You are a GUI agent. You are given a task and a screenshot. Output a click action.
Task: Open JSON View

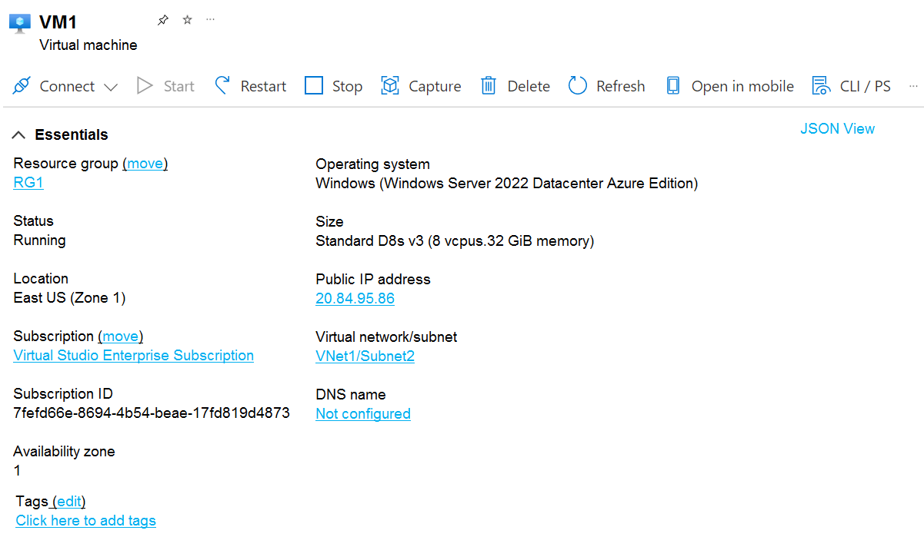pyautogui.click(x=837, y=128)
